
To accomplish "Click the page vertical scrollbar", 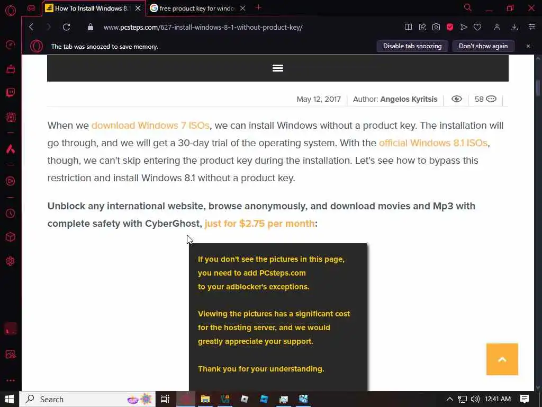I will pos(538,89).
